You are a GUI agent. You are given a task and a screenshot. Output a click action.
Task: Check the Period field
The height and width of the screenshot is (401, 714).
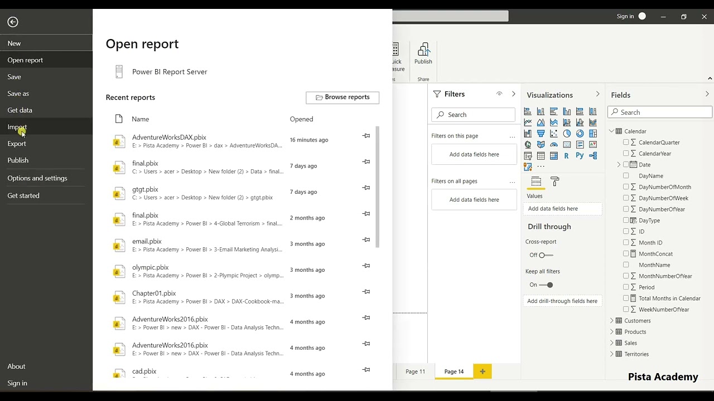tap(626, 287)
